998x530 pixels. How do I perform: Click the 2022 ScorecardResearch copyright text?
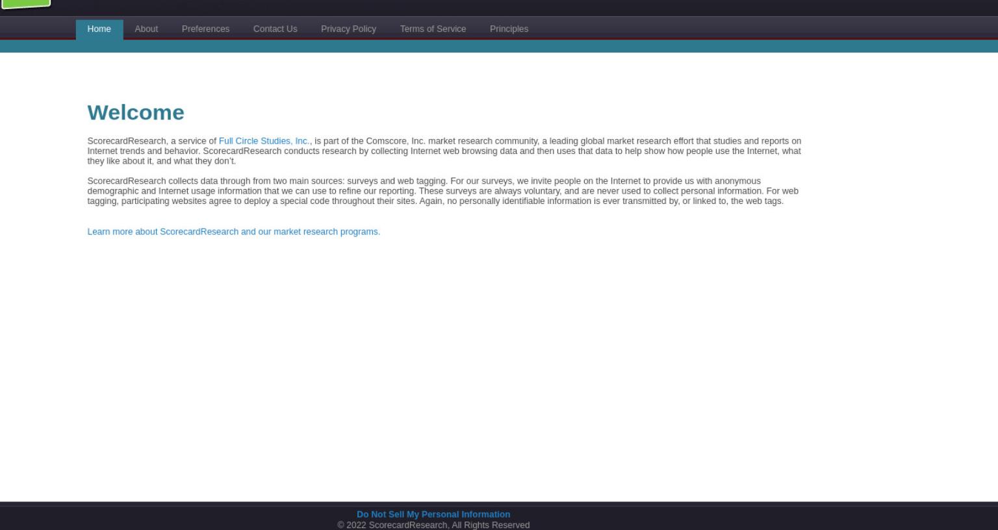[433, 525]
